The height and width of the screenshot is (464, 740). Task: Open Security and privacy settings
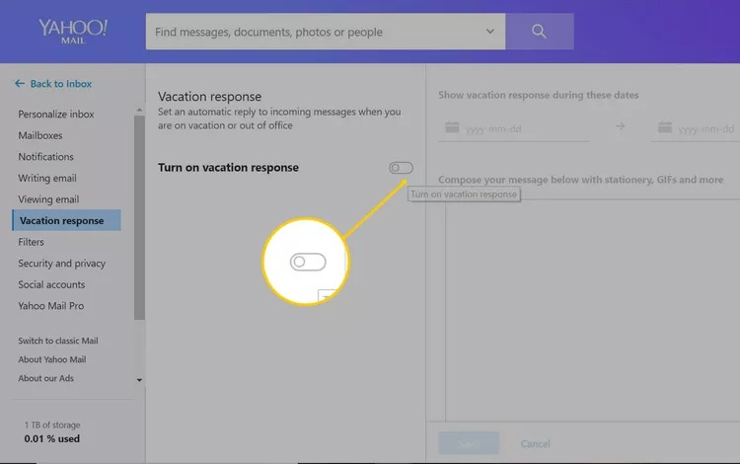tap(61, 264)
